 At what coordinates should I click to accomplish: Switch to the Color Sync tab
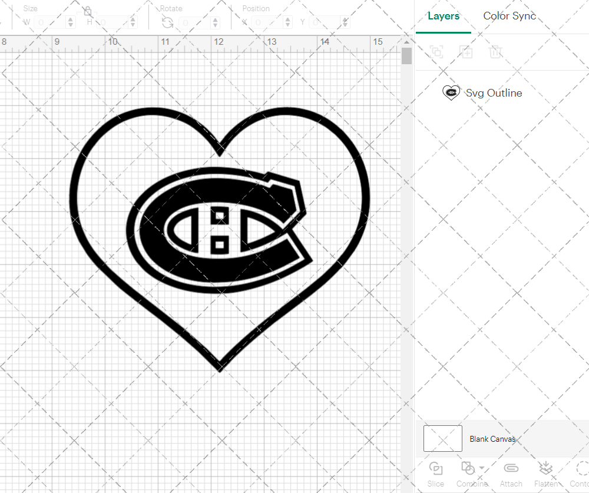click(x=509, y=16)
